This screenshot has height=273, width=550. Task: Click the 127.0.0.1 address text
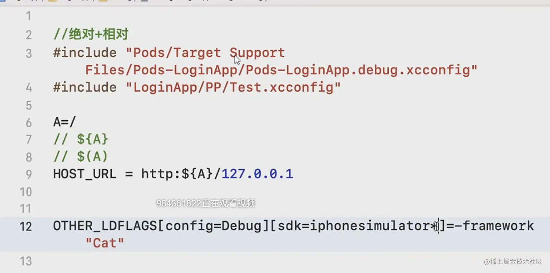(257, 174)
